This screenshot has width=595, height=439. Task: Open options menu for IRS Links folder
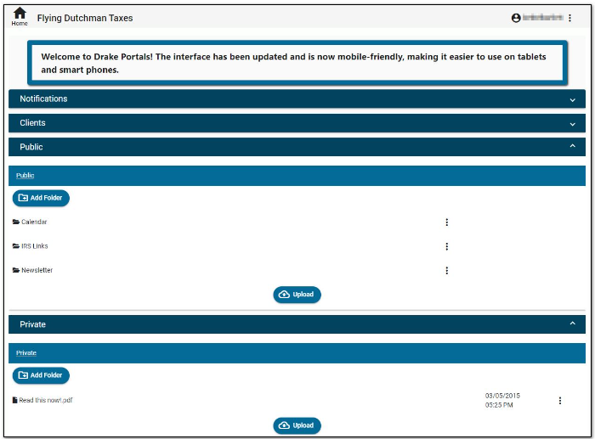coord(446,246)
